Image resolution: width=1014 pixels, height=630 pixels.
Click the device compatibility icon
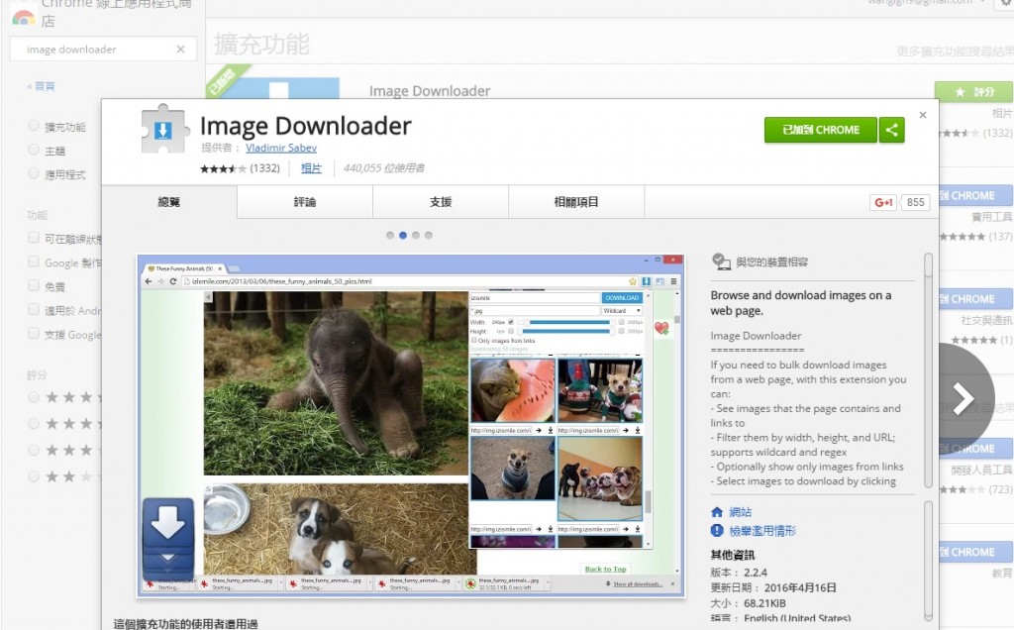point(721,262)
